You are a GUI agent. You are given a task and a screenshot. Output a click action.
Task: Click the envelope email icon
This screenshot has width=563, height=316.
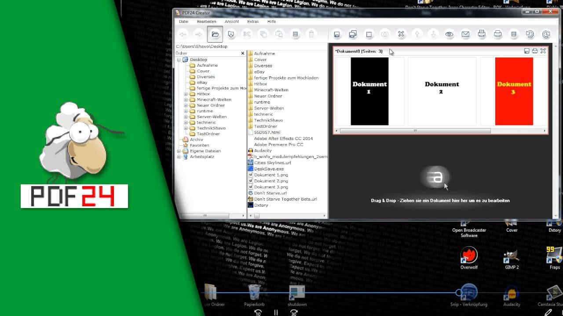pos(465,34)
